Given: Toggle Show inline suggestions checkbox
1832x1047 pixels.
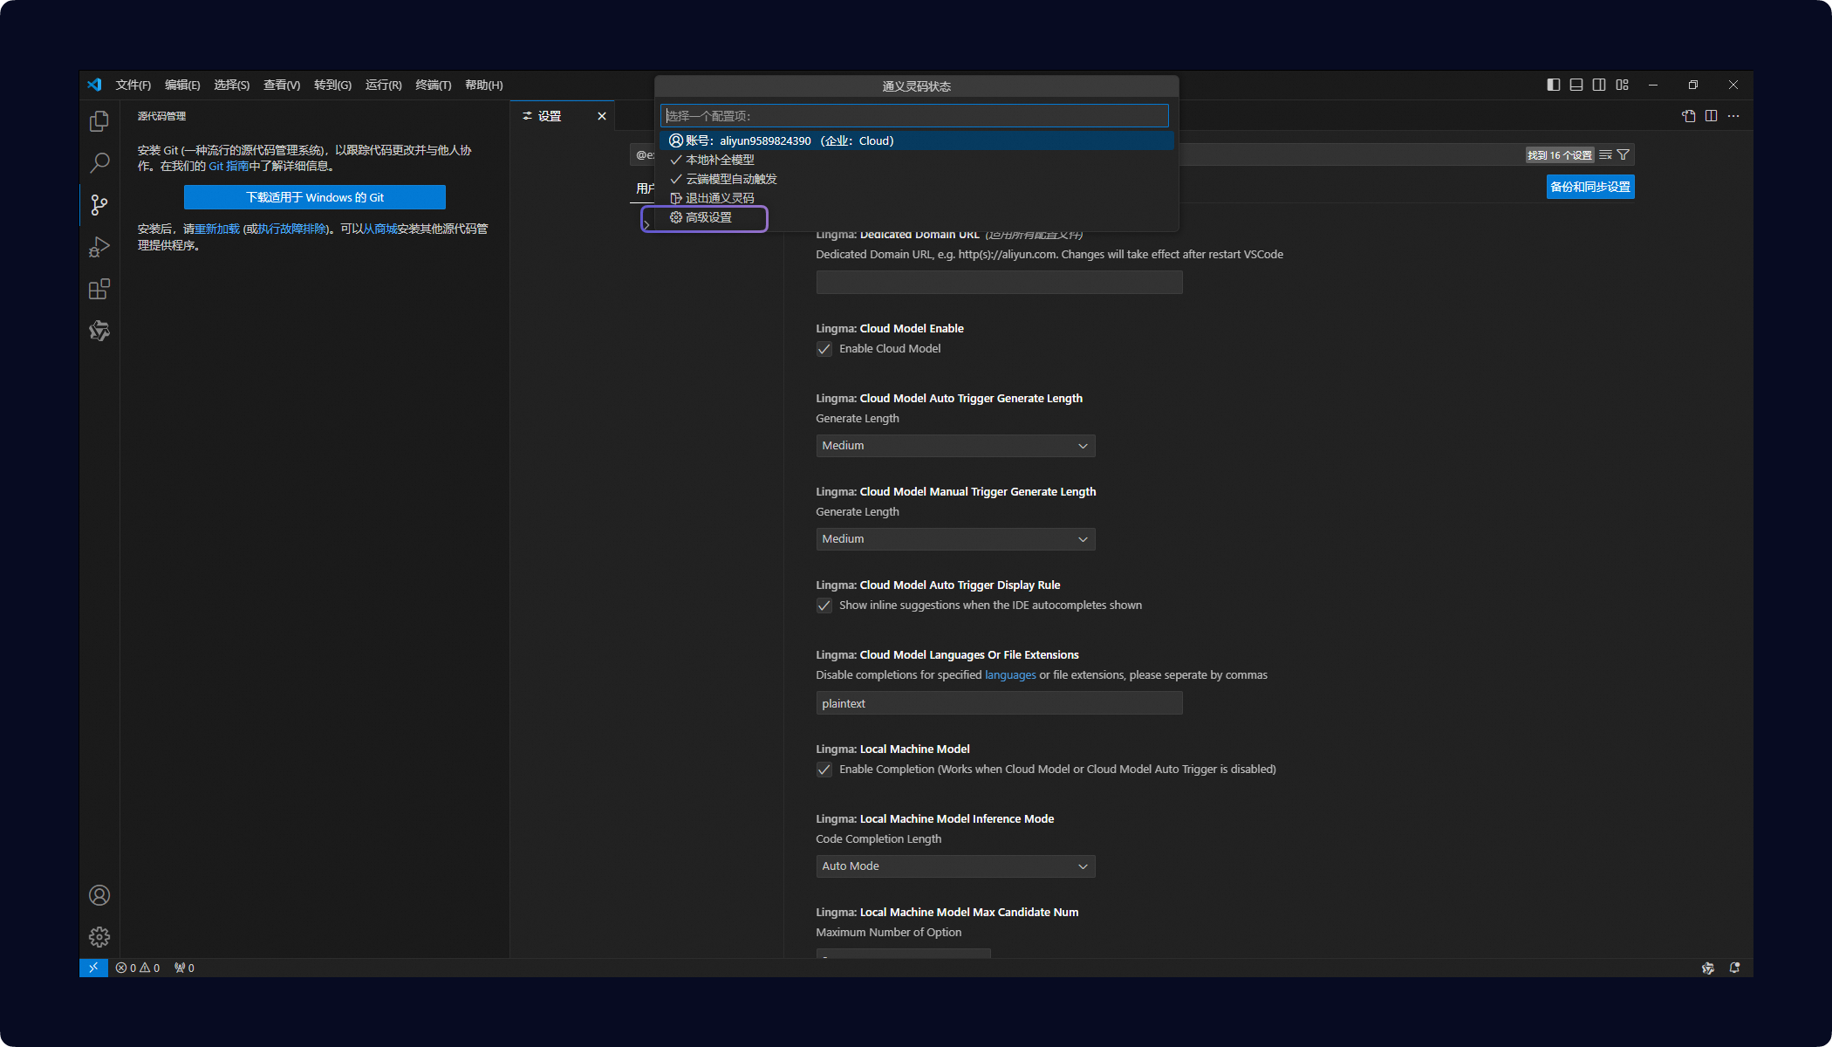Looking at the screenshot, I should point(824,606).
